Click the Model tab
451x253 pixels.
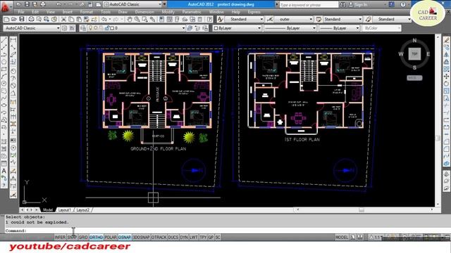click(x=48, y=210)
